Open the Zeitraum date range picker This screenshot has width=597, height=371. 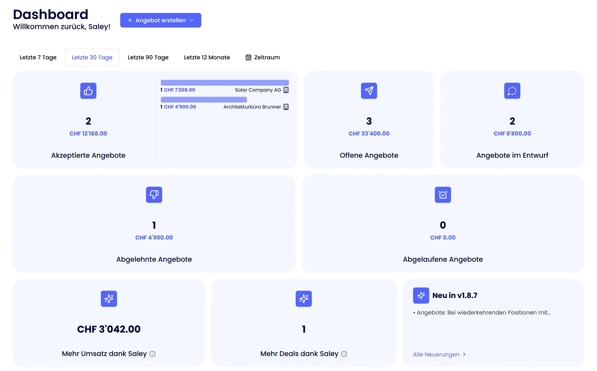tap(263, 57)
